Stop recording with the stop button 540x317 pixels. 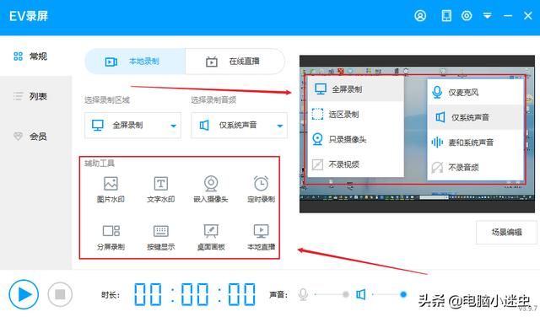pyautogui.click(x=60, y=294)
